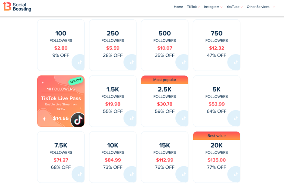Open the Instagram dropdown menu
This screenshot has height=186, width=284.
[x=213, y=7]
